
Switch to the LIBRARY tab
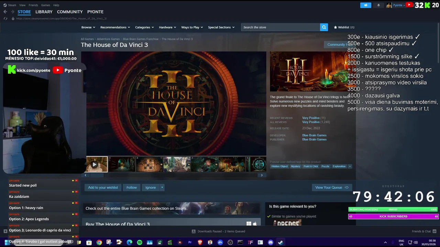(44, 12)
